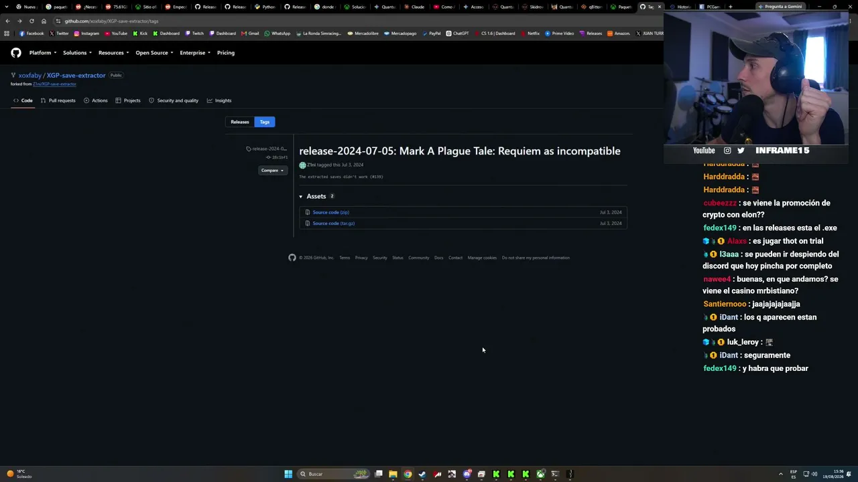This screenshot has width=858, height=482.
Task: Open the ChatGPT bookmark
Action: click(458, 33)
